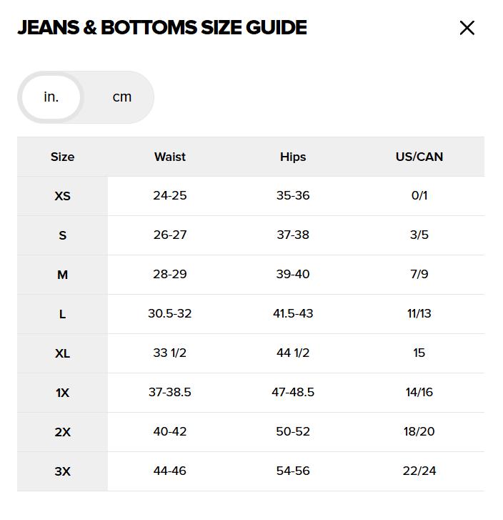Viewport: 503px width, 520px height.
Task: Click the Waist column header
Action: (169, 157)
